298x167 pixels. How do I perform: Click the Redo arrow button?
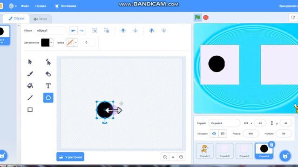pyautogui.click(x=81, y=31)
